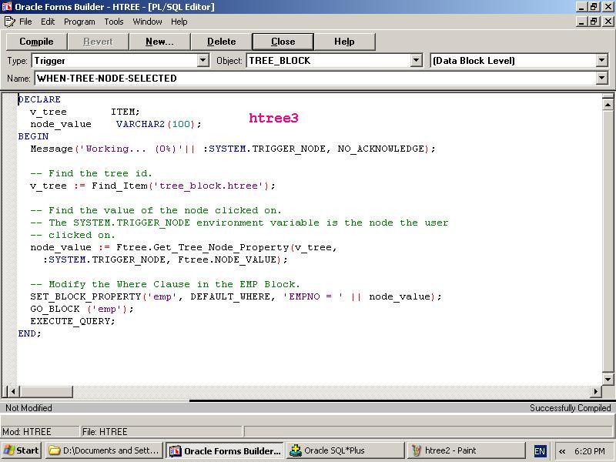Expand the Type dropdown showing Trigger
616x462 pixels.
tap(203, 60)
